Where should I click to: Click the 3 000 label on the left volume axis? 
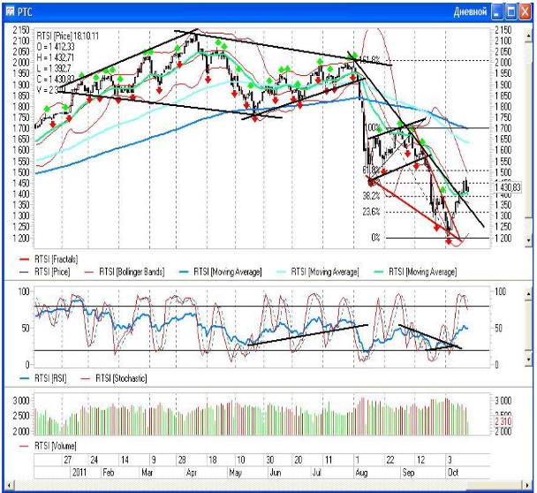(x=21, y=400)
